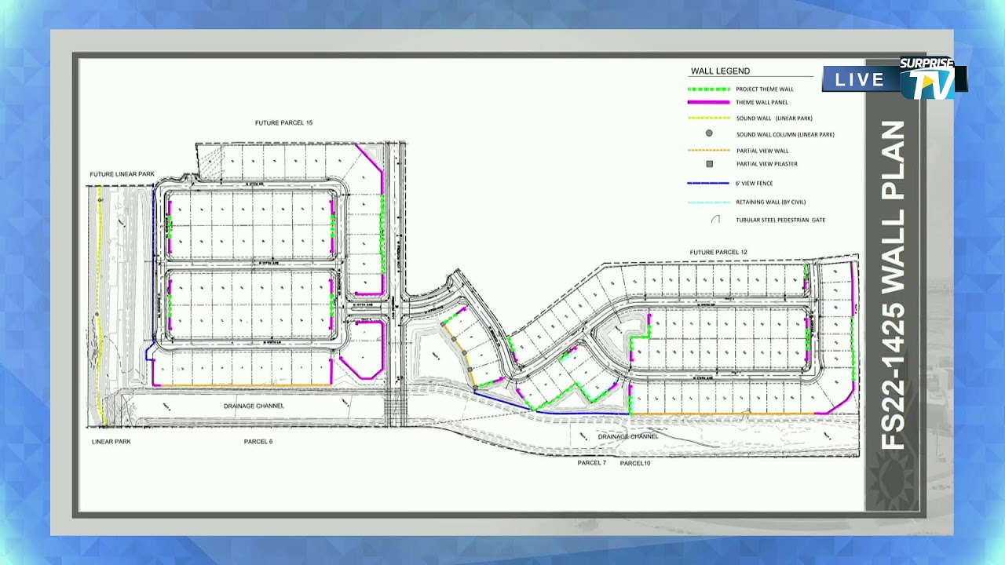Click 'TUBULAR STEEL PEDESTRIAN GATE' legend label
Screen dimensions: 1005x565
point(780,220)
